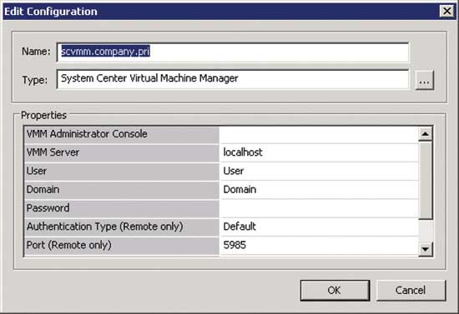
Task: Select the Password property label
Action: click(122, 208)
